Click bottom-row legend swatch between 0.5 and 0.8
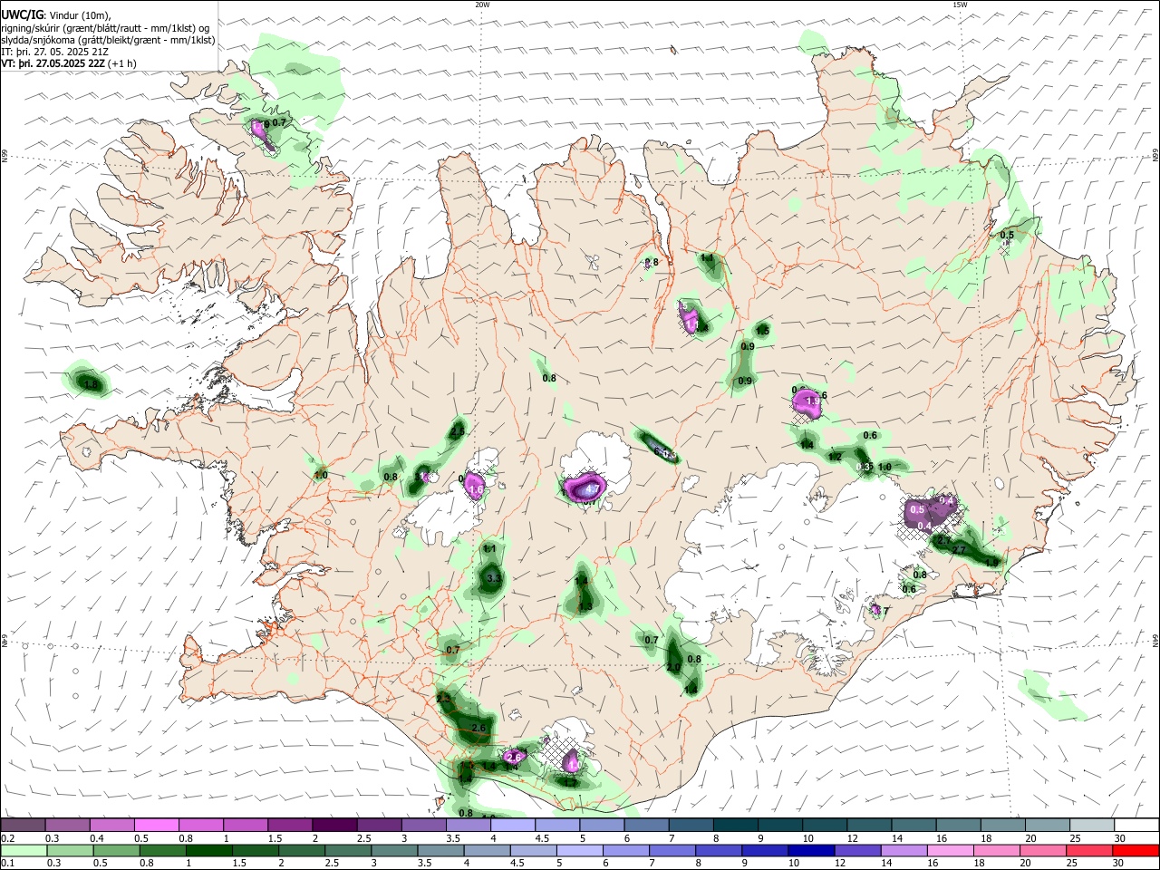This screenshot has width=1160, height=870. (117, 851)
